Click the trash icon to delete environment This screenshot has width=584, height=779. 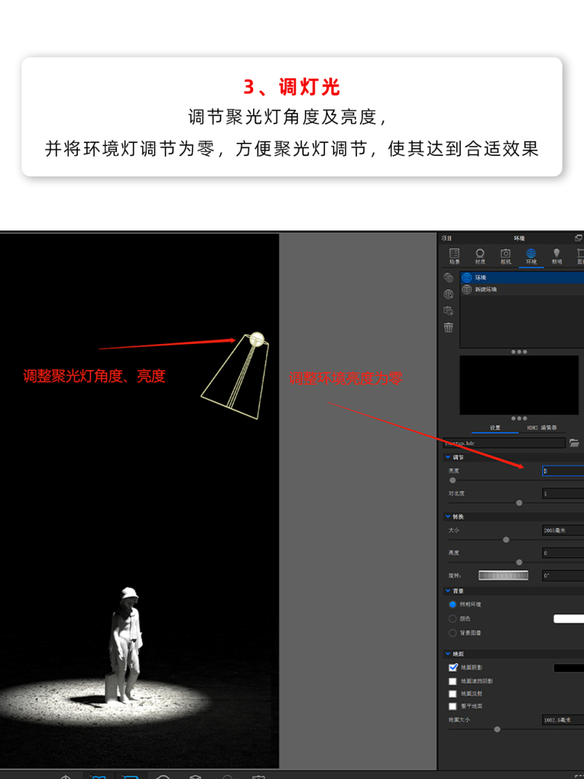pos(448,327)
